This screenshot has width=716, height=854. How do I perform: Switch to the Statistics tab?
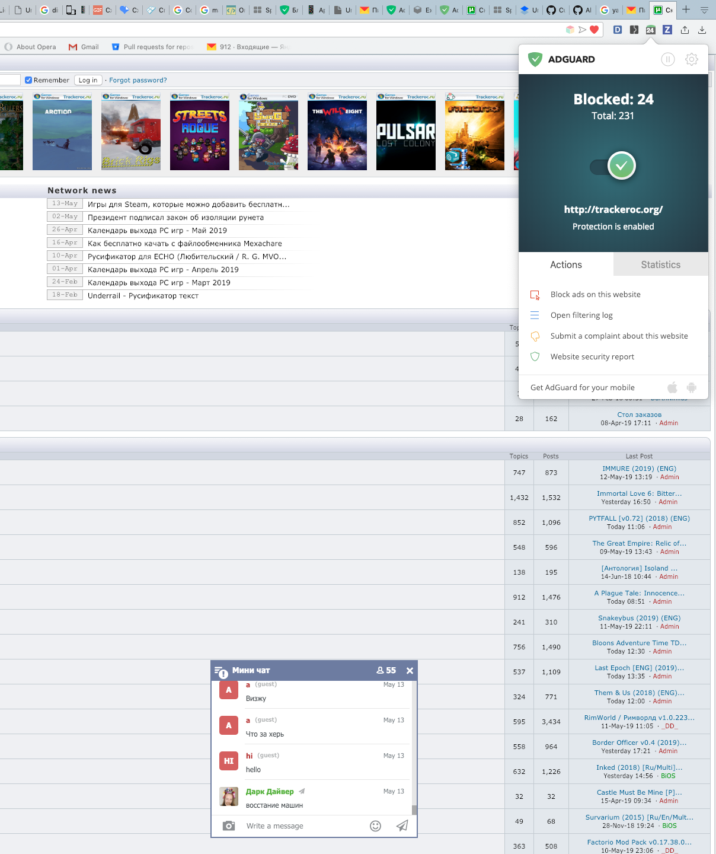660,265
